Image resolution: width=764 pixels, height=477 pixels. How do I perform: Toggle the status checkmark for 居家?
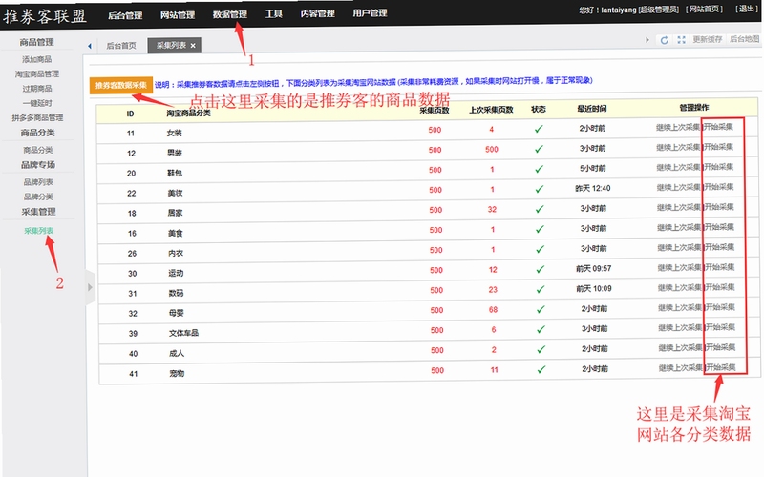pyautogui.click(x=540, y=209)
